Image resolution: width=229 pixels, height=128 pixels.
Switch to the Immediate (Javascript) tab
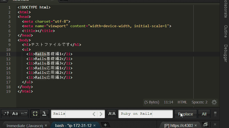(25, 126)
